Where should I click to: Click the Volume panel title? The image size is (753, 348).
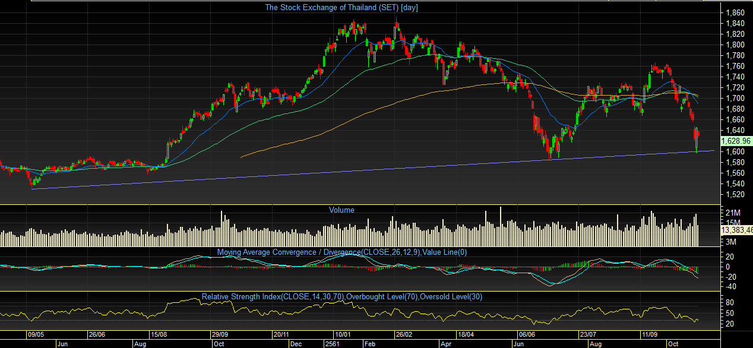(x=341, y=210)
